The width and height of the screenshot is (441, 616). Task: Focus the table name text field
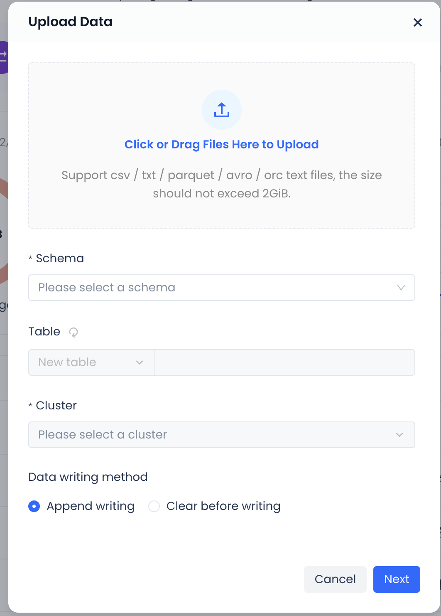coord(285,362)
